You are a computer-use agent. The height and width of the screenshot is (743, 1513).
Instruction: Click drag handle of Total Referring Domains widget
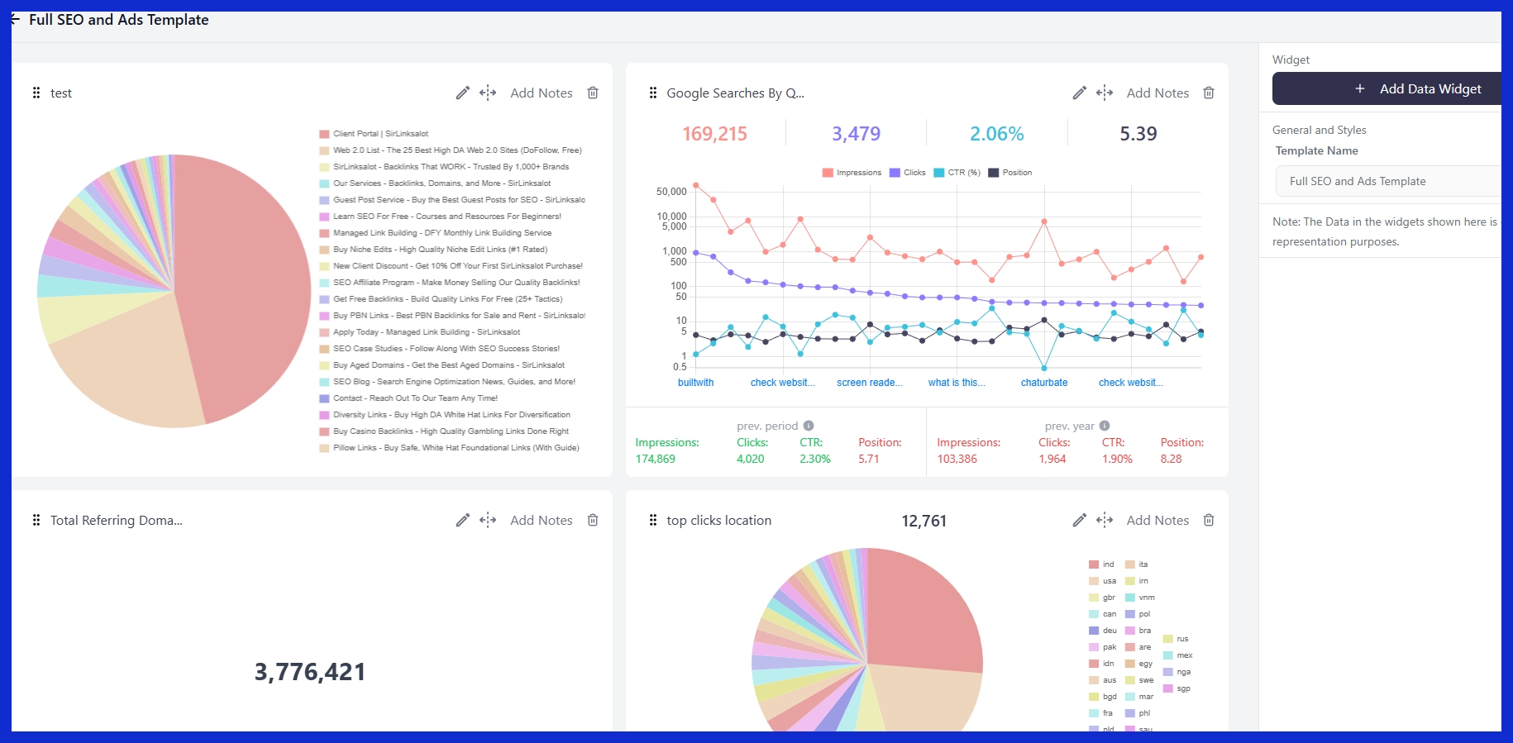[x=36, y=521]
